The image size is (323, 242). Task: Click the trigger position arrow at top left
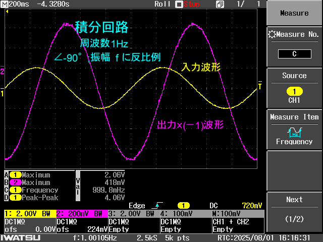click(x=7, y=12)
